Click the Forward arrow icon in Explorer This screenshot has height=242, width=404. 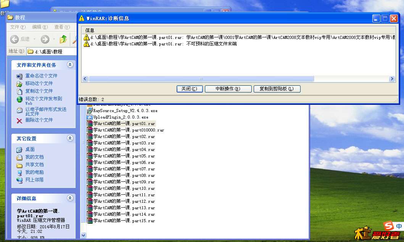[45, 39]
